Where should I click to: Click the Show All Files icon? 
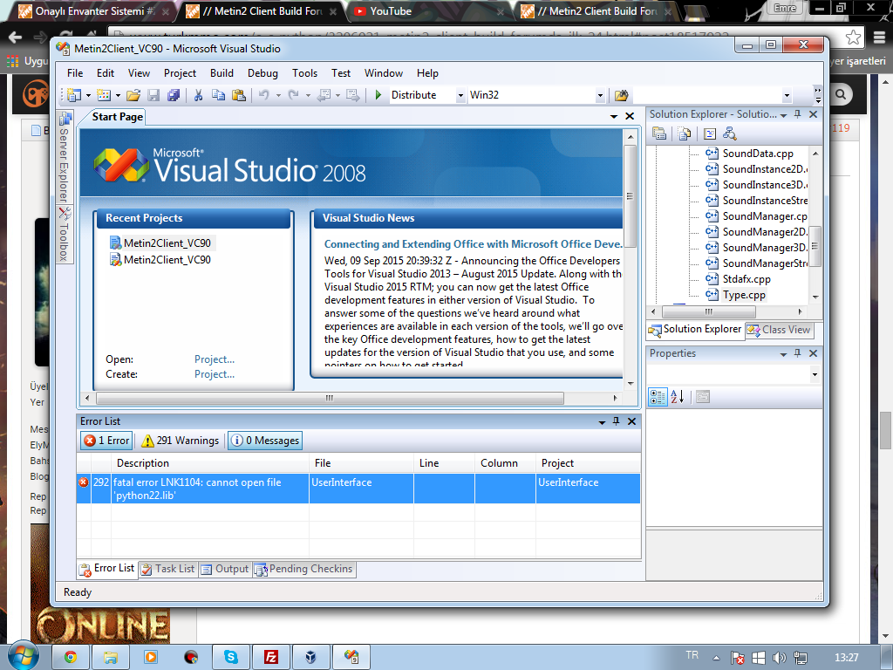pos(685,133)
